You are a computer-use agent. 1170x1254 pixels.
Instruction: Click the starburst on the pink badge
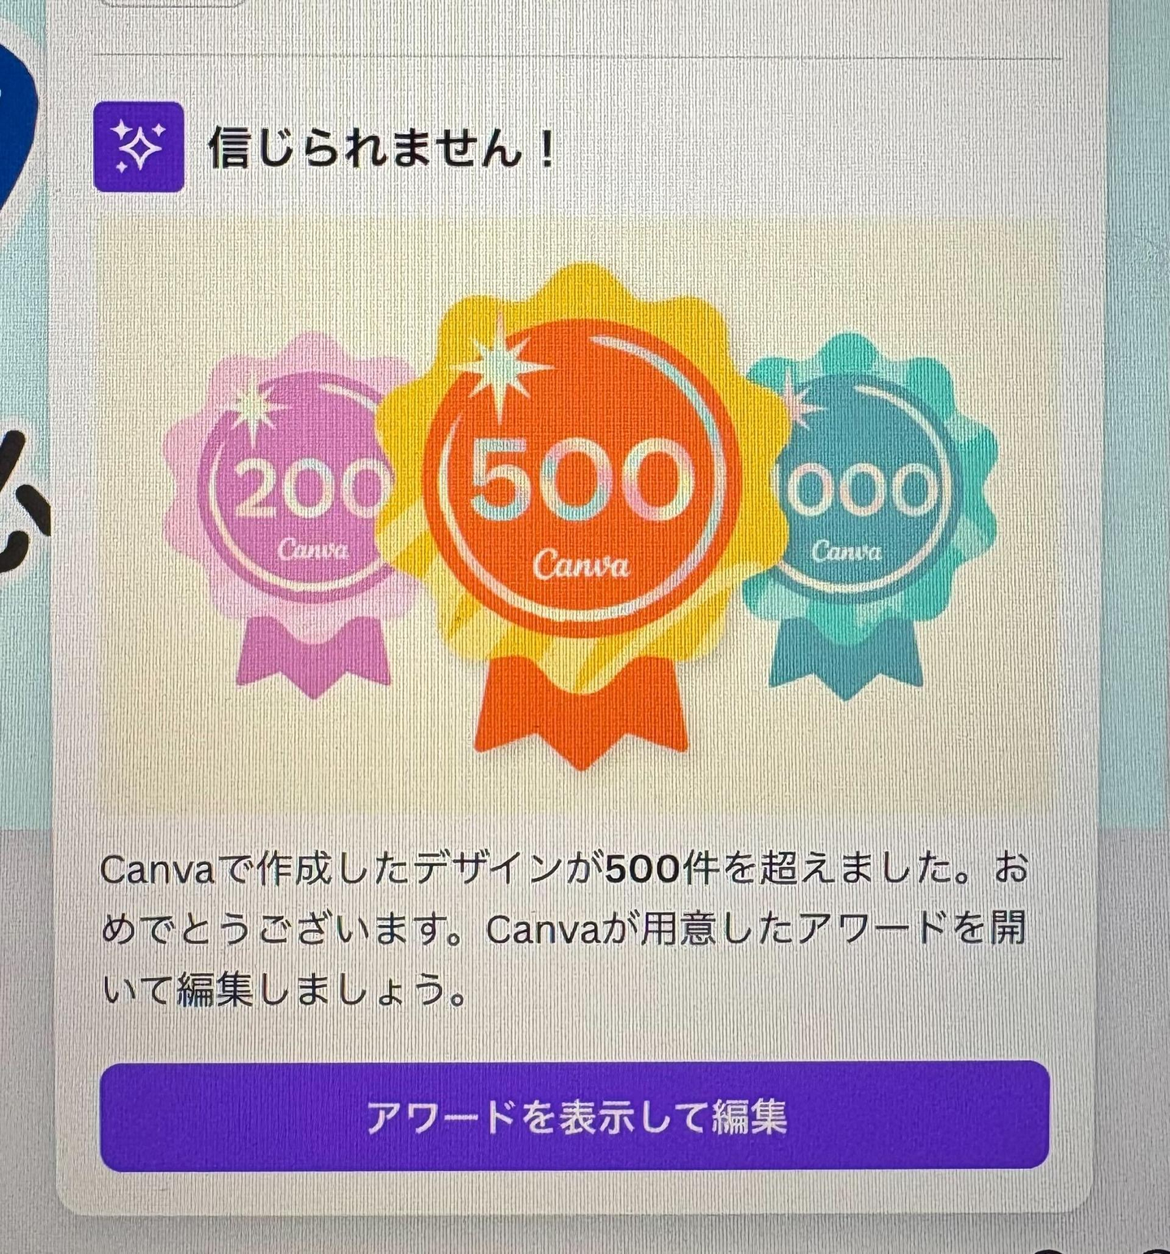pyautogui.click(x=253, y=409)
